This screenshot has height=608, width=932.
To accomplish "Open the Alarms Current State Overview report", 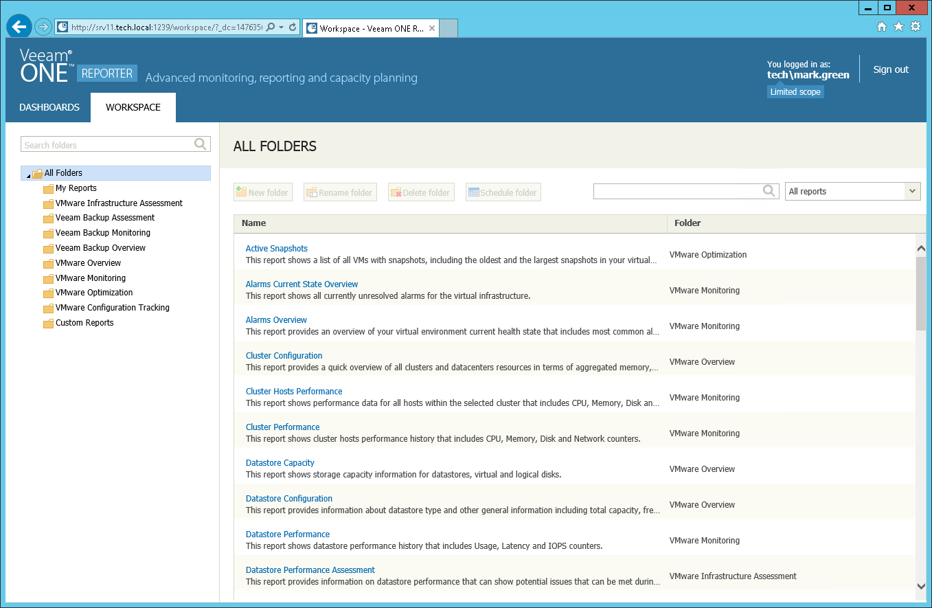I will [x=302, y=284].
